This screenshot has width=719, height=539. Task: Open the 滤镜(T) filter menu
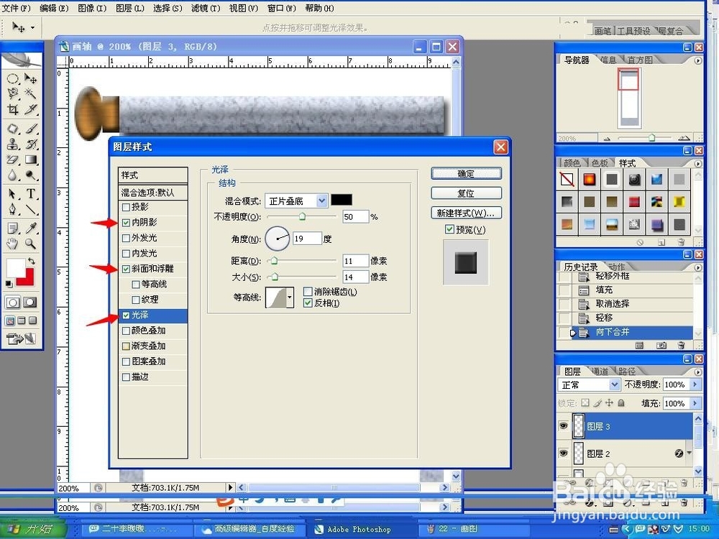206,8
